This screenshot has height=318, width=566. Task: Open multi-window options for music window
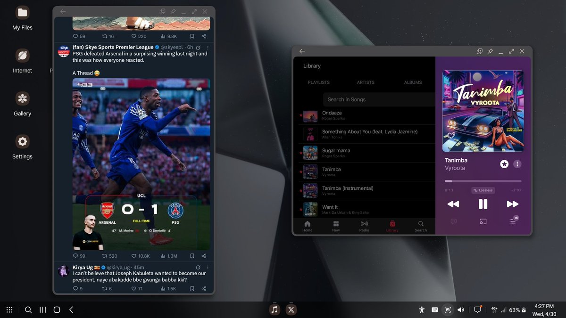(x=480, y=51)
